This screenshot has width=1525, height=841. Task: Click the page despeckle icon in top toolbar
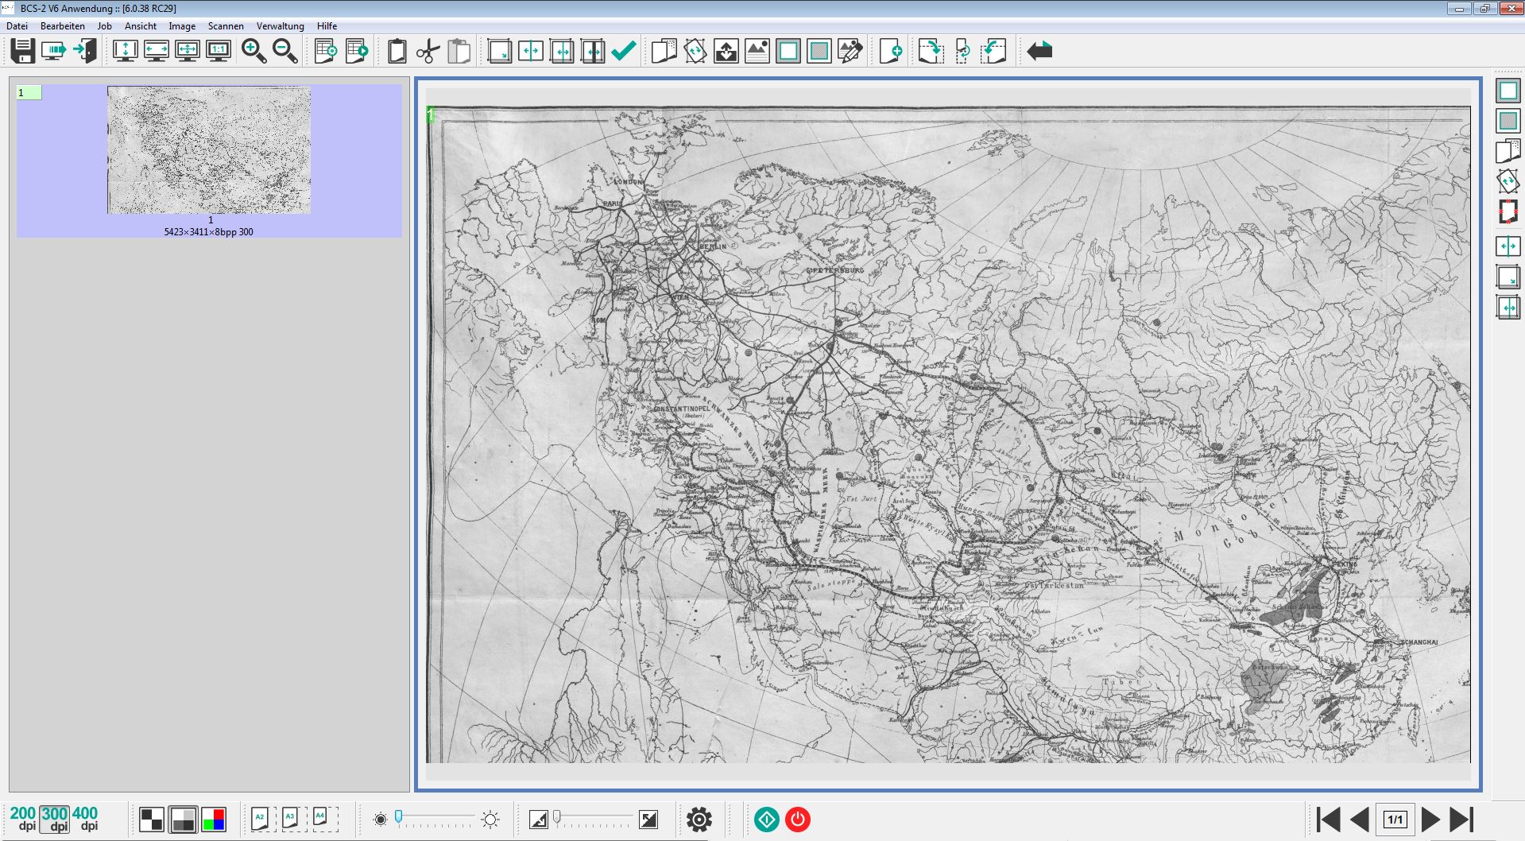click(664, 51)
